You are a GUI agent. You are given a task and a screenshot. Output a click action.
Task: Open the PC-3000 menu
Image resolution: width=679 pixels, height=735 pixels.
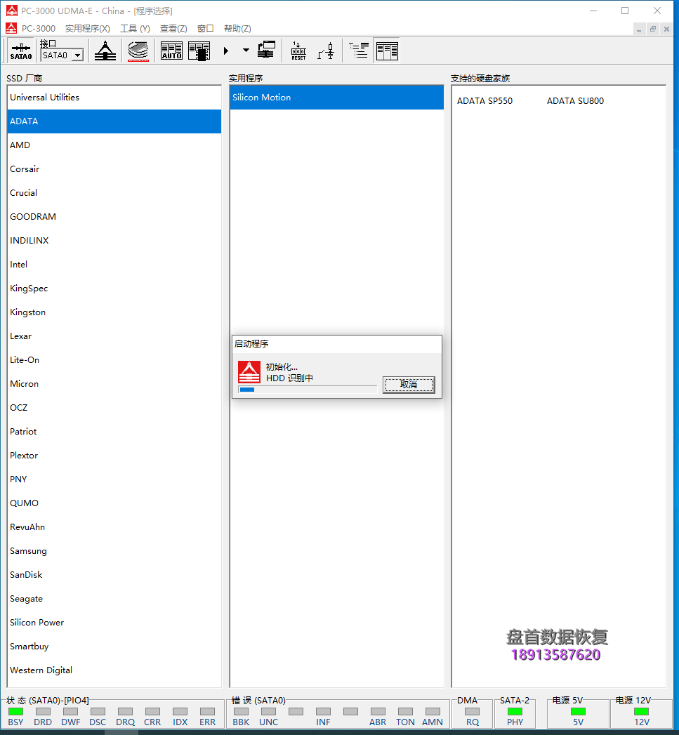click(x=39, y=29)
